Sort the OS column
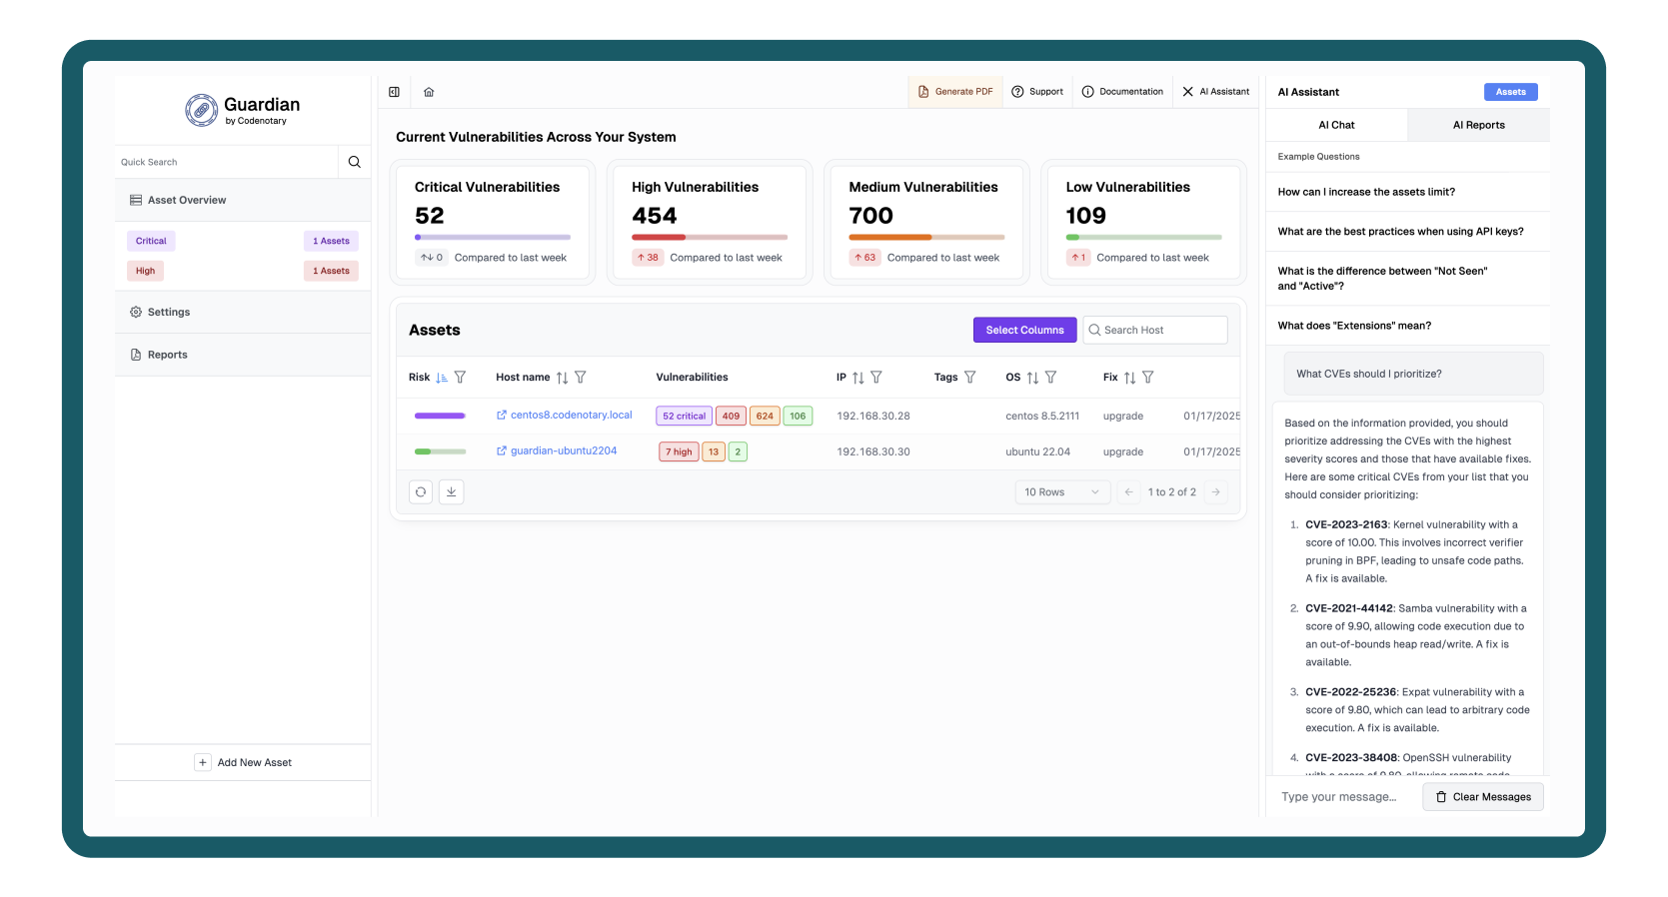The width and height of the screenshot is (1668, 897). coord(1033,378)
